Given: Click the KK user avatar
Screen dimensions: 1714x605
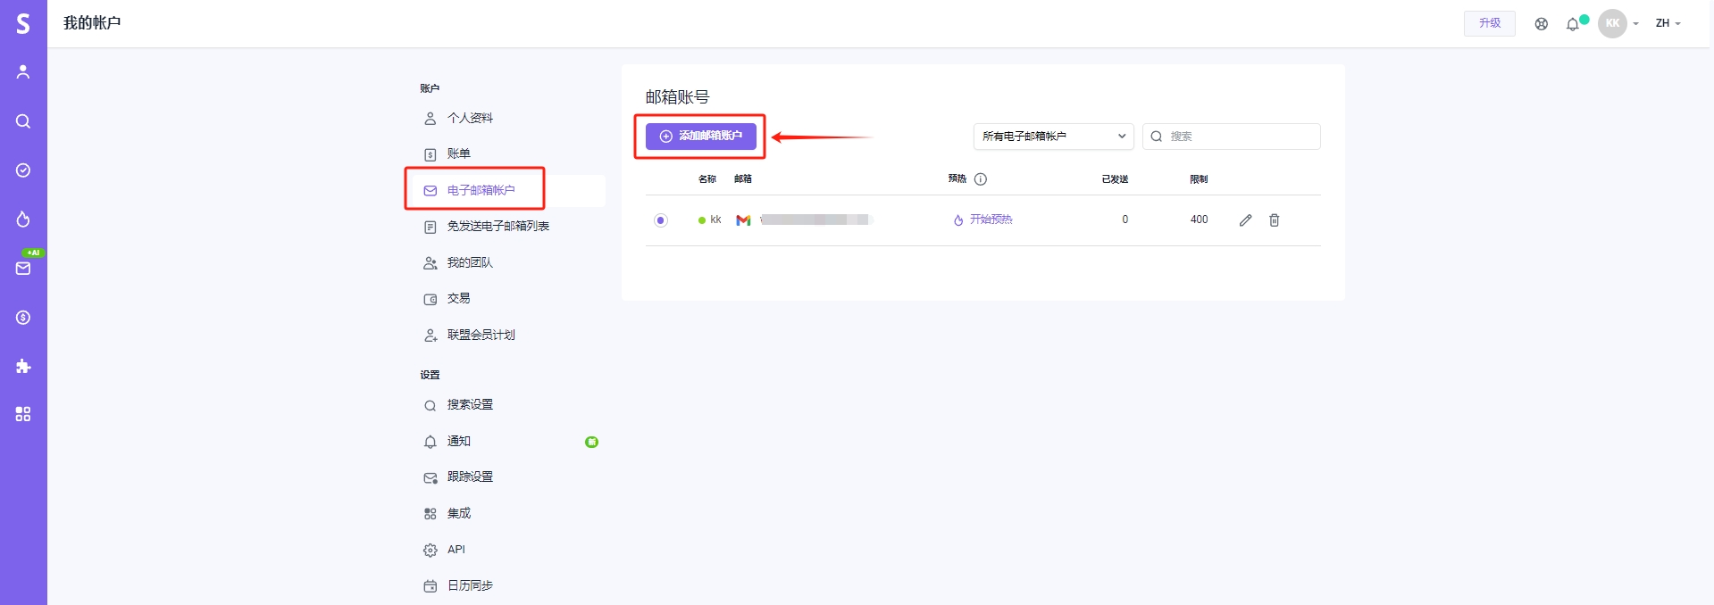Looking at the screenshot, I should pyautogui.click(x=1612, y=23).
